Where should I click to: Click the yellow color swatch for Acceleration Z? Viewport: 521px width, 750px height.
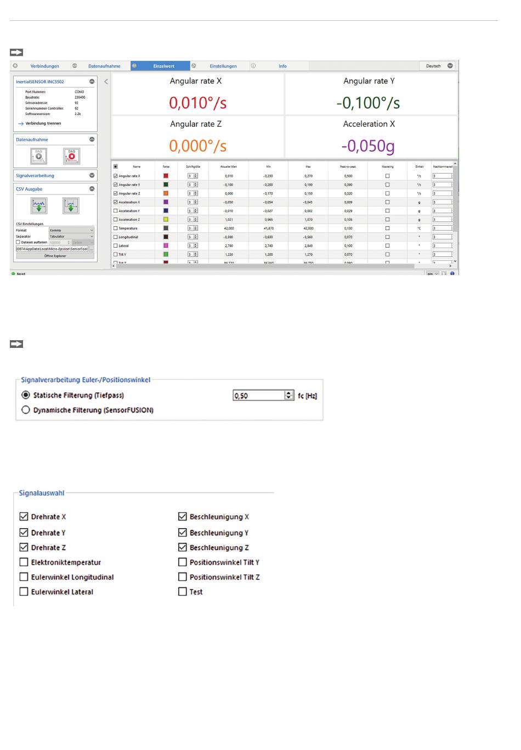[166, 220]
